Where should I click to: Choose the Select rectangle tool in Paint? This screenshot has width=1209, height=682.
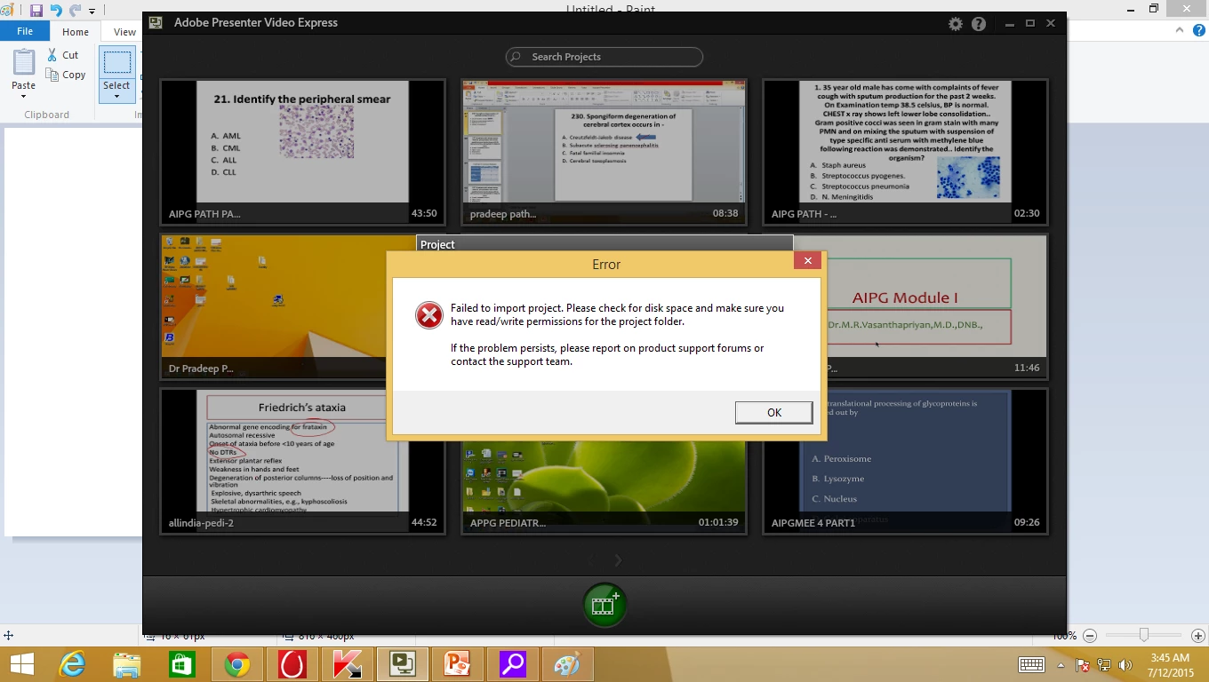116,62
